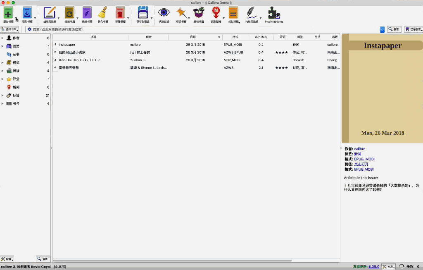The height and width of the screenshot is (270, 423).
Task: Sort by the 日期 date column header
Action: (x=195, y=37)
